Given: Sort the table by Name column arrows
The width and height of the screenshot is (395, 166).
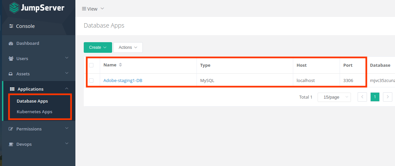Looking at the screenshot, I should click(x=120, y=65).
